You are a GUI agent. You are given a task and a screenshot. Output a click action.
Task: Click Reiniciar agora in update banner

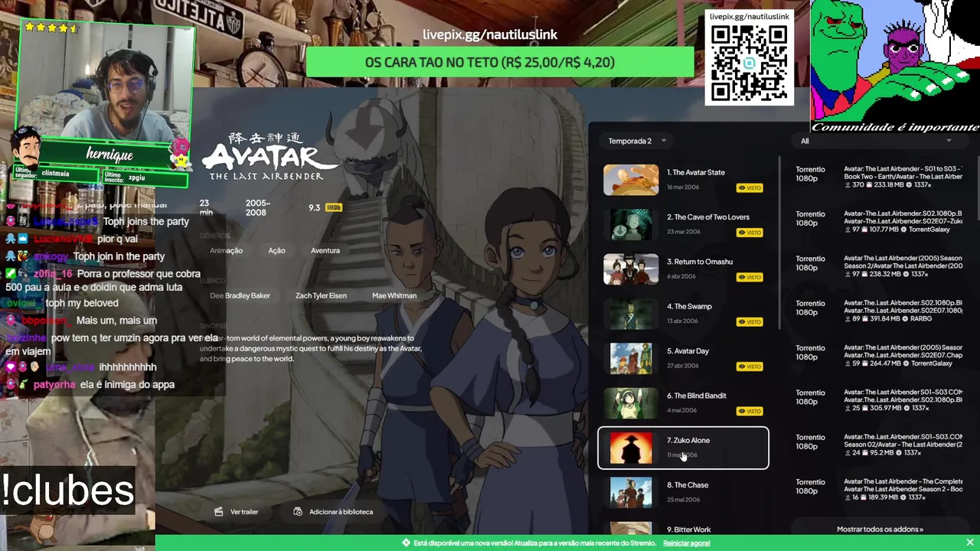click(x=686, y=543)
